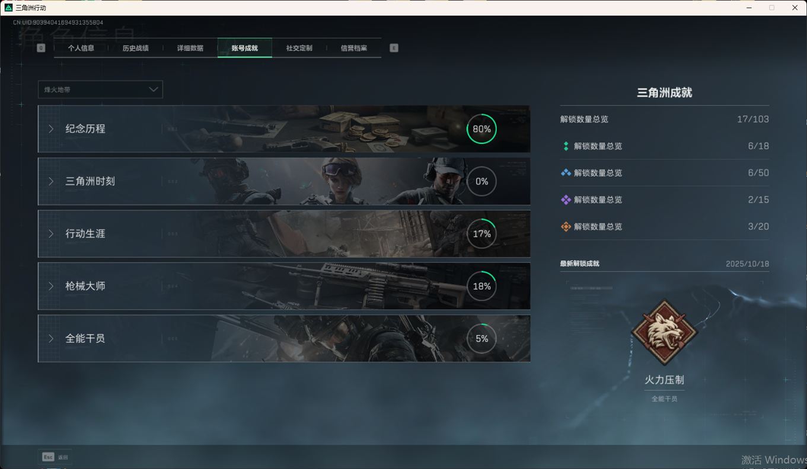
Task: Click the 三角洲行动 app icon in title bar
Action: pos(8,8)
